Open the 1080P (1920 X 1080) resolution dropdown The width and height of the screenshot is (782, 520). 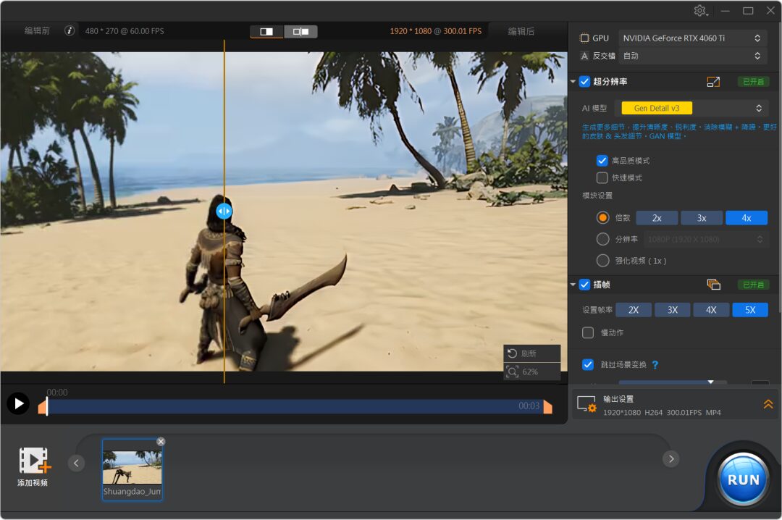[x=705, y=240]
